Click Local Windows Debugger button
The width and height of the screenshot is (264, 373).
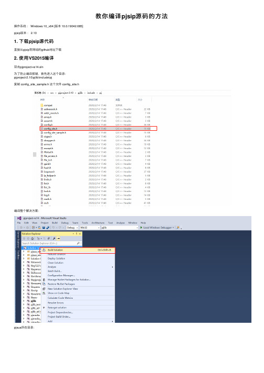[157, 228]
